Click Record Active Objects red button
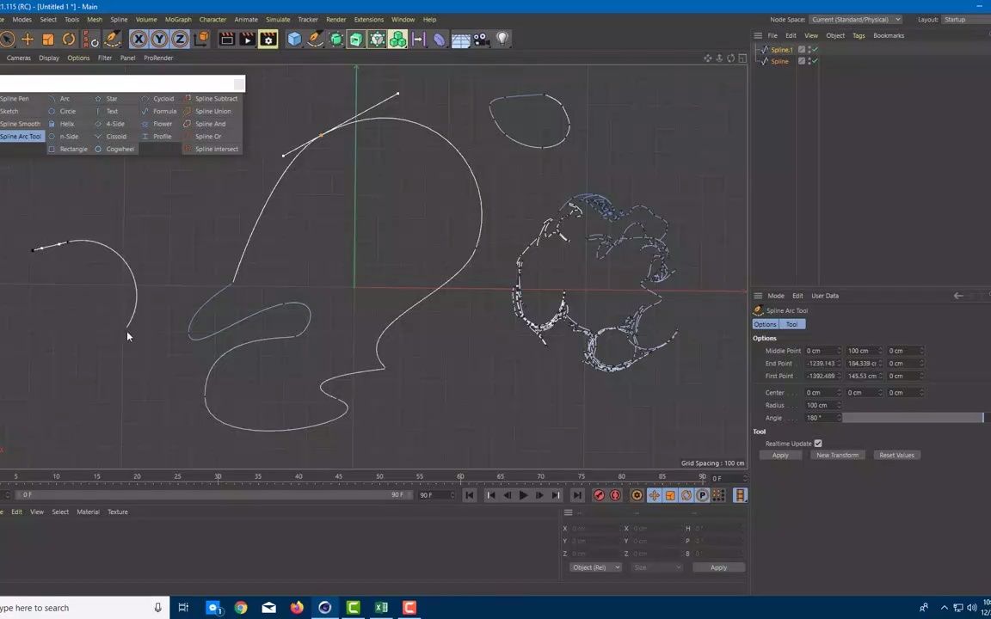Image resolution: width=991 pixels, height=619 pixels. (599, 496)
